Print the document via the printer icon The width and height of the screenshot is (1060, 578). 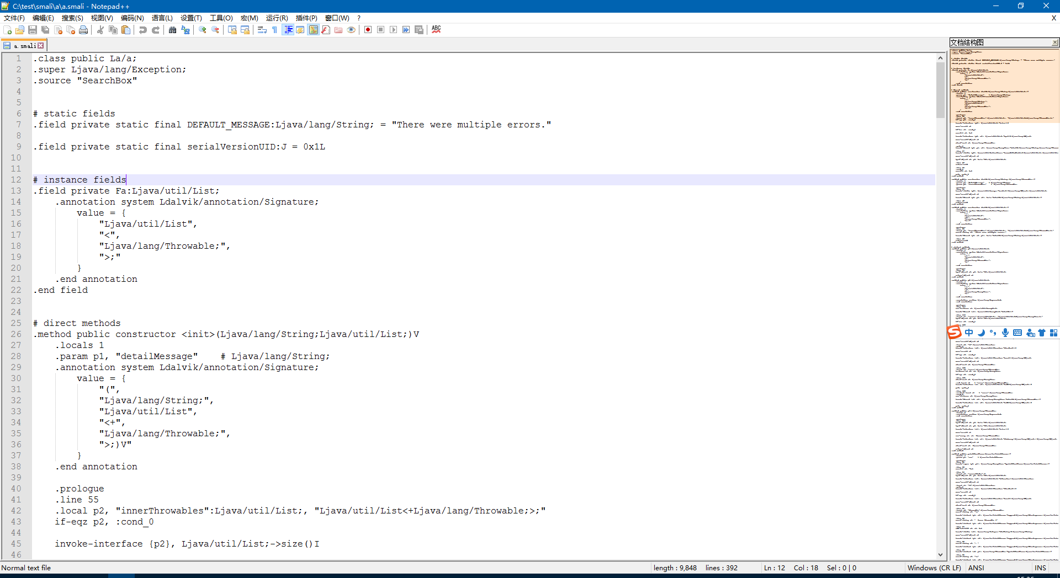point(83,30)
